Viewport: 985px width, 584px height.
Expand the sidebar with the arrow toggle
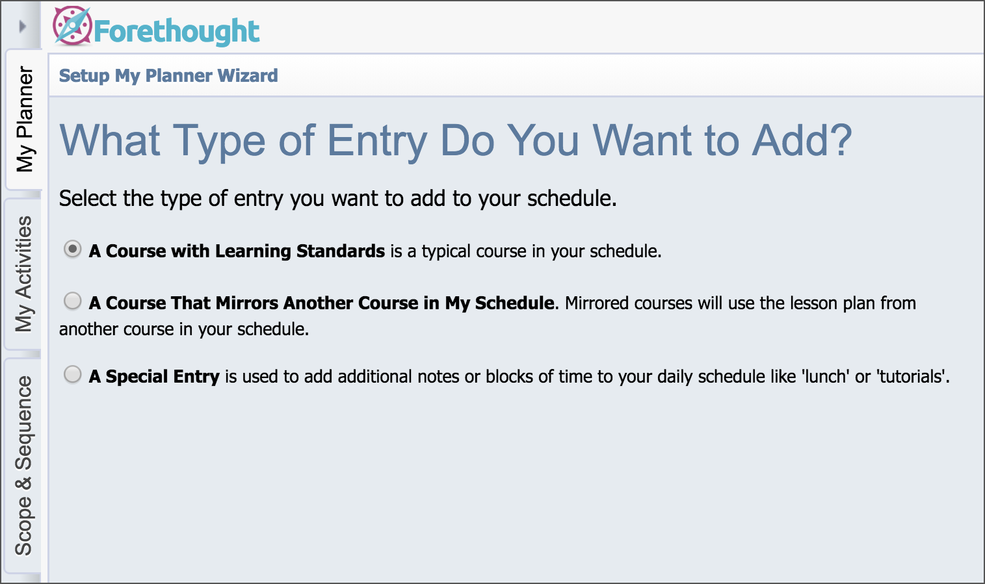(x=23, y=26)
